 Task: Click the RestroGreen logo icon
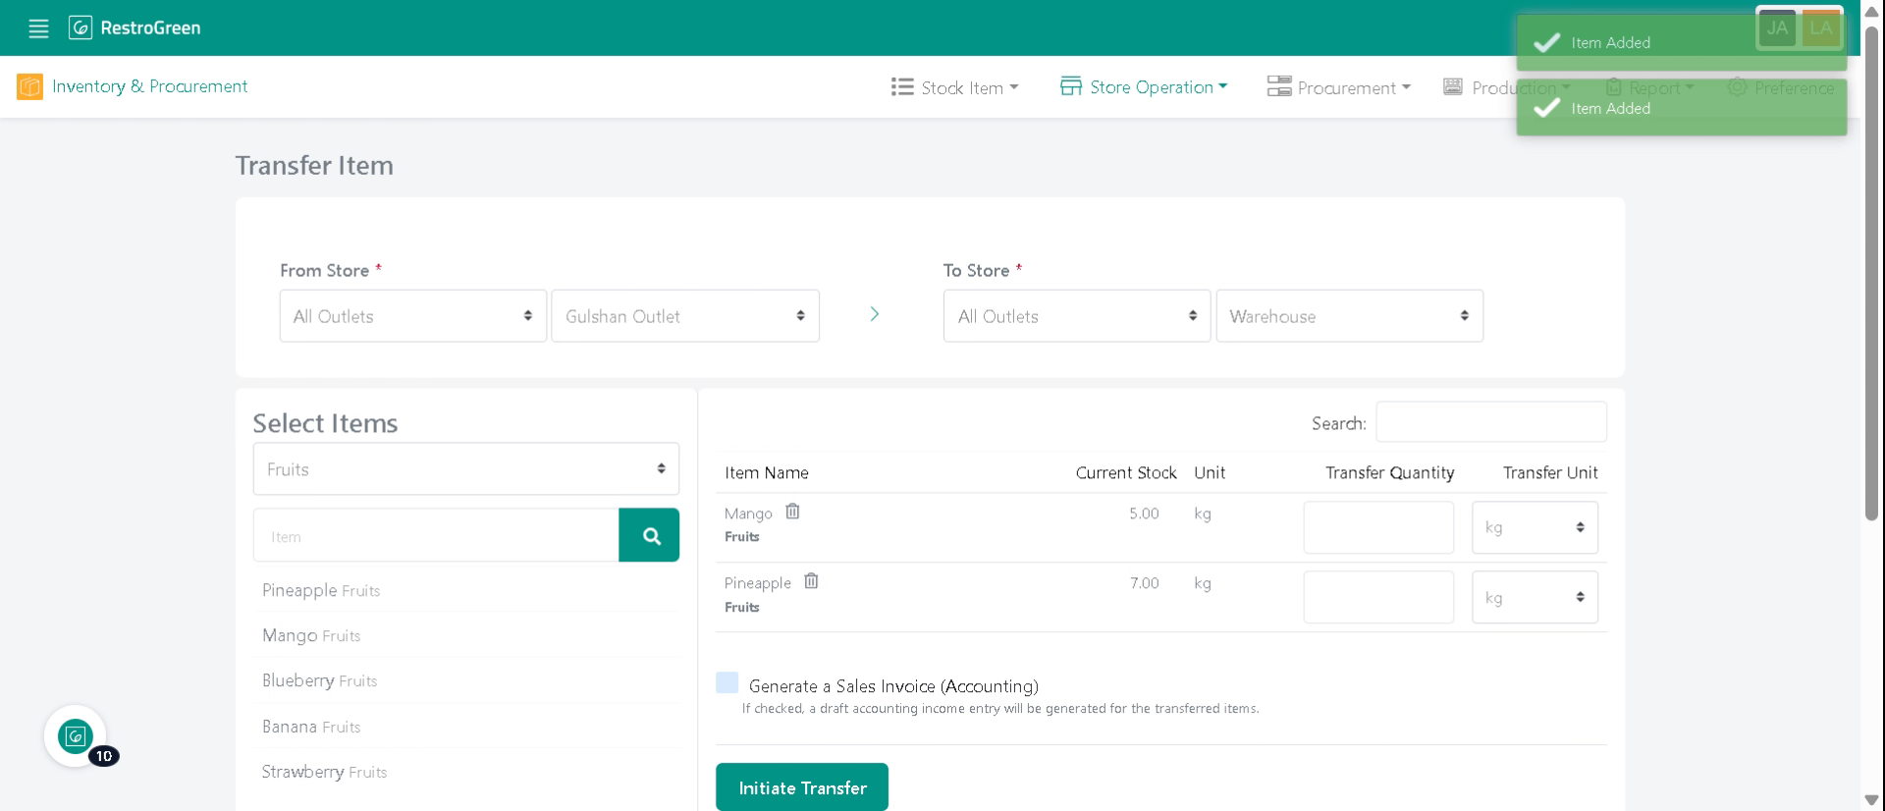pyautogui.click(x=81, y=27)
